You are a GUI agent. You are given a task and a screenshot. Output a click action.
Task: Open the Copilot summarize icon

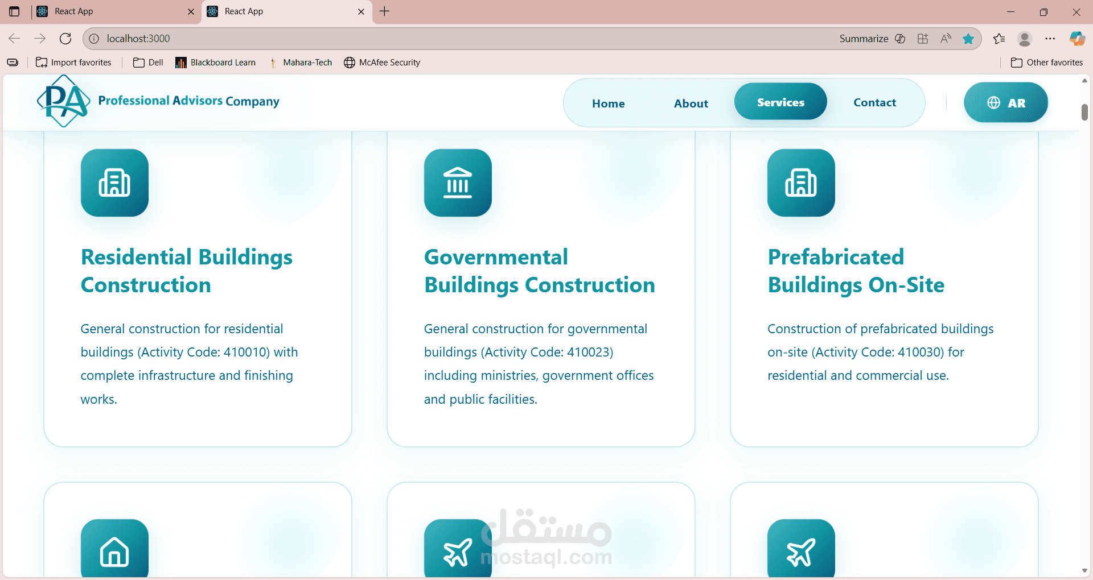pyautogui.click(x=900, y=39)
